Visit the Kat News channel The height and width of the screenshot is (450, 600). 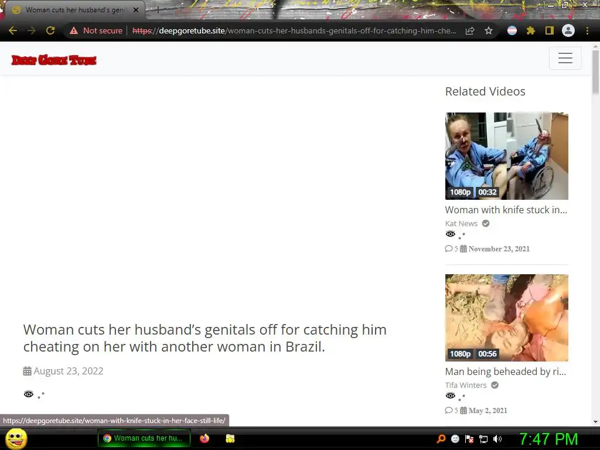click(461, 223)
